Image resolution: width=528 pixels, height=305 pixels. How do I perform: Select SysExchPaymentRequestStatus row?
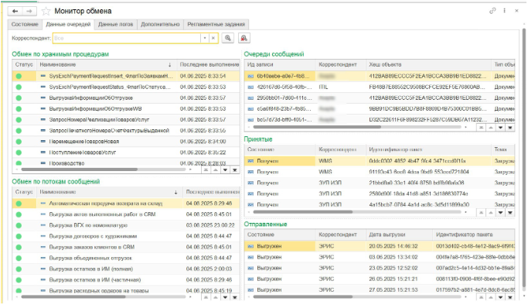(126, 87)
